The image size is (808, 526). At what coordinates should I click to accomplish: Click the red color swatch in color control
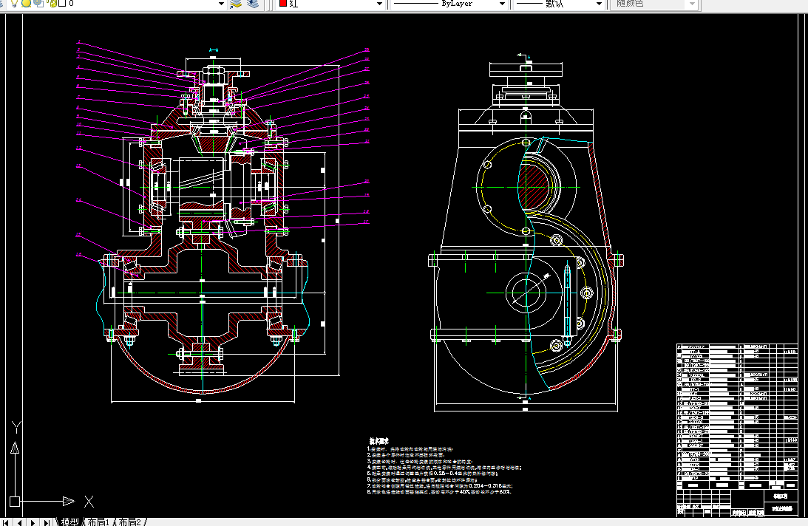pyautogui.click(x=282, y=3)
